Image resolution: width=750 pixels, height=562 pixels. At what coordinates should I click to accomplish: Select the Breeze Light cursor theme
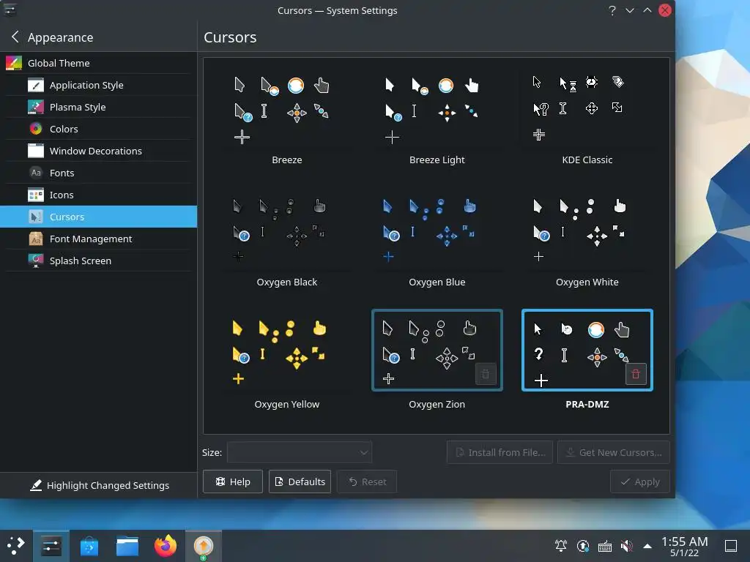click(437, 119)
